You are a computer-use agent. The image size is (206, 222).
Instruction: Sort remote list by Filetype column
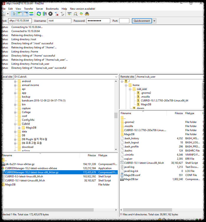point(192,113)
